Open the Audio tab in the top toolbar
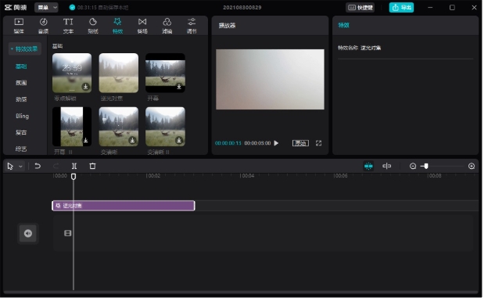Image resolution: width=488 pixels, height=298 pixels. click(x=43, y=26)
